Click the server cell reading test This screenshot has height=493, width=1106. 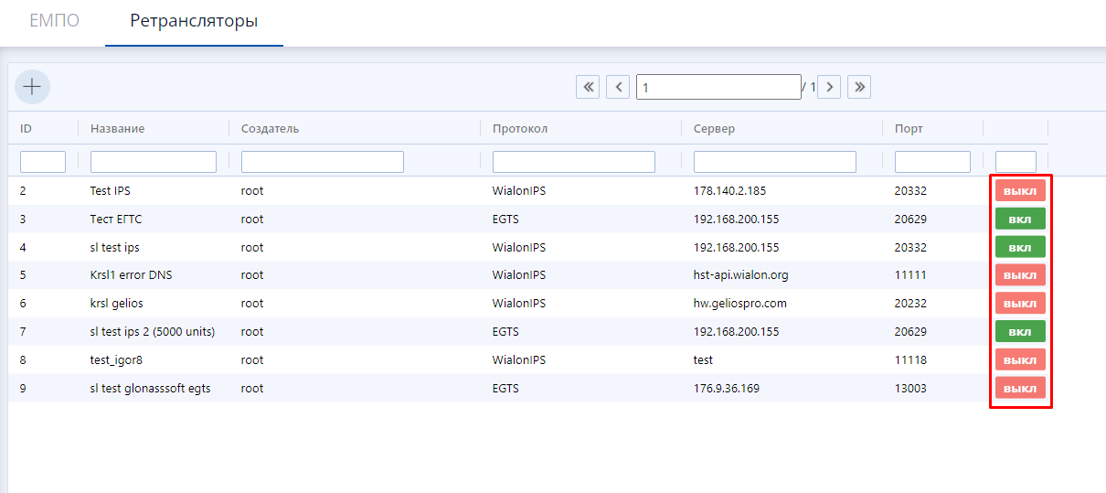point(703,360)
